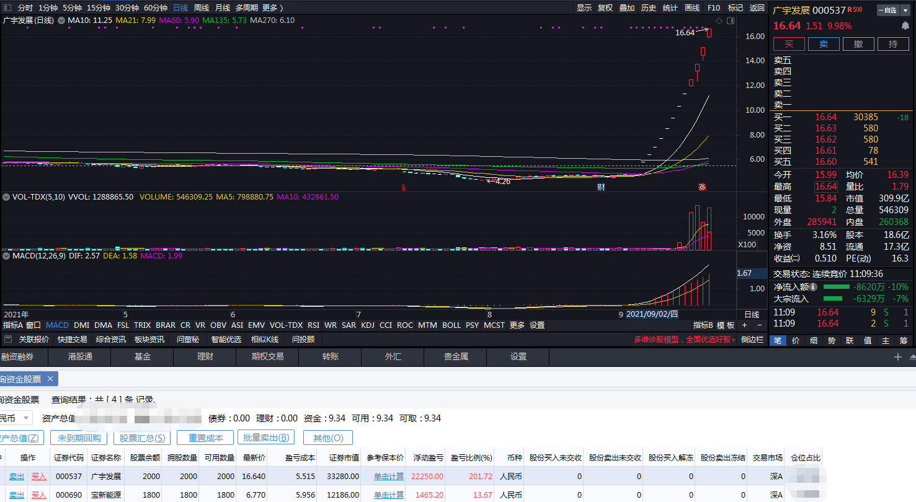Switch to the 期权交易 tab
This screenshot has height=502, width=916.
pyautogui.click(x=267, y=357)
